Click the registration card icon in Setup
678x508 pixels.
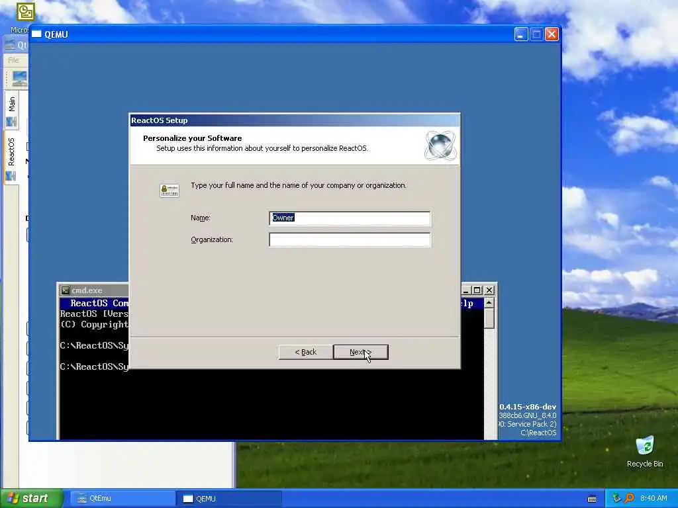click(169, 190)
